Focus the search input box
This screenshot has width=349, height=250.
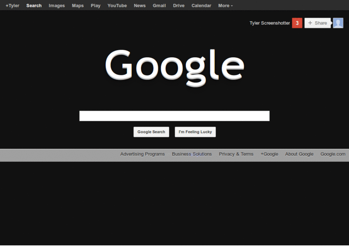tap(174, 116)
